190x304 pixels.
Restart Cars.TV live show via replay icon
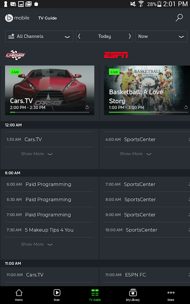pyautogui.click(x=87, y=108)
